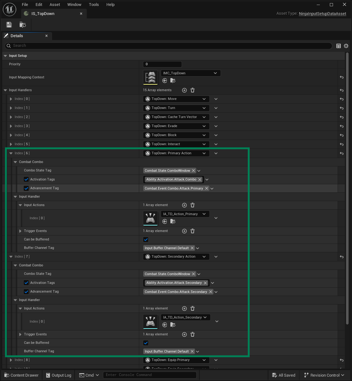
Task: Expand Index 4 Block handler row
Action: (11, 135)
